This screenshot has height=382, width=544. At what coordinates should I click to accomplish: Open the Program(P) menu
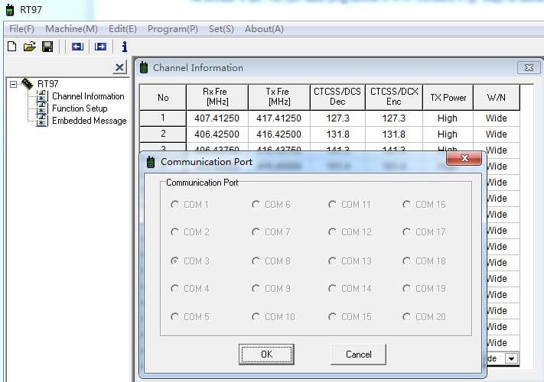click(x=172, y=29)
